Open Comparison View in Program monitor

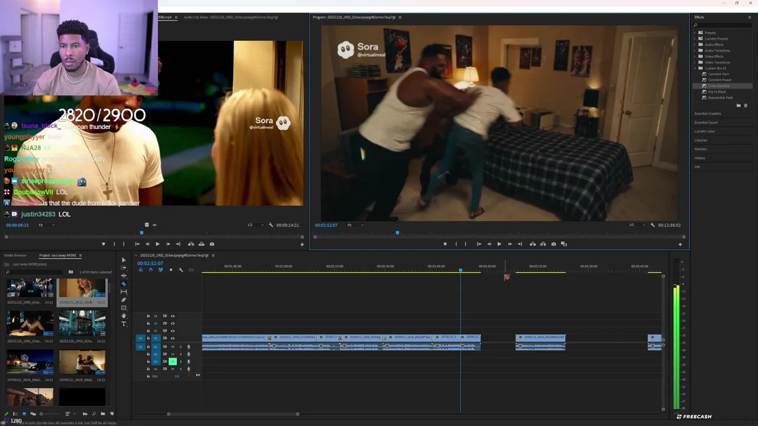click(564, 244)
